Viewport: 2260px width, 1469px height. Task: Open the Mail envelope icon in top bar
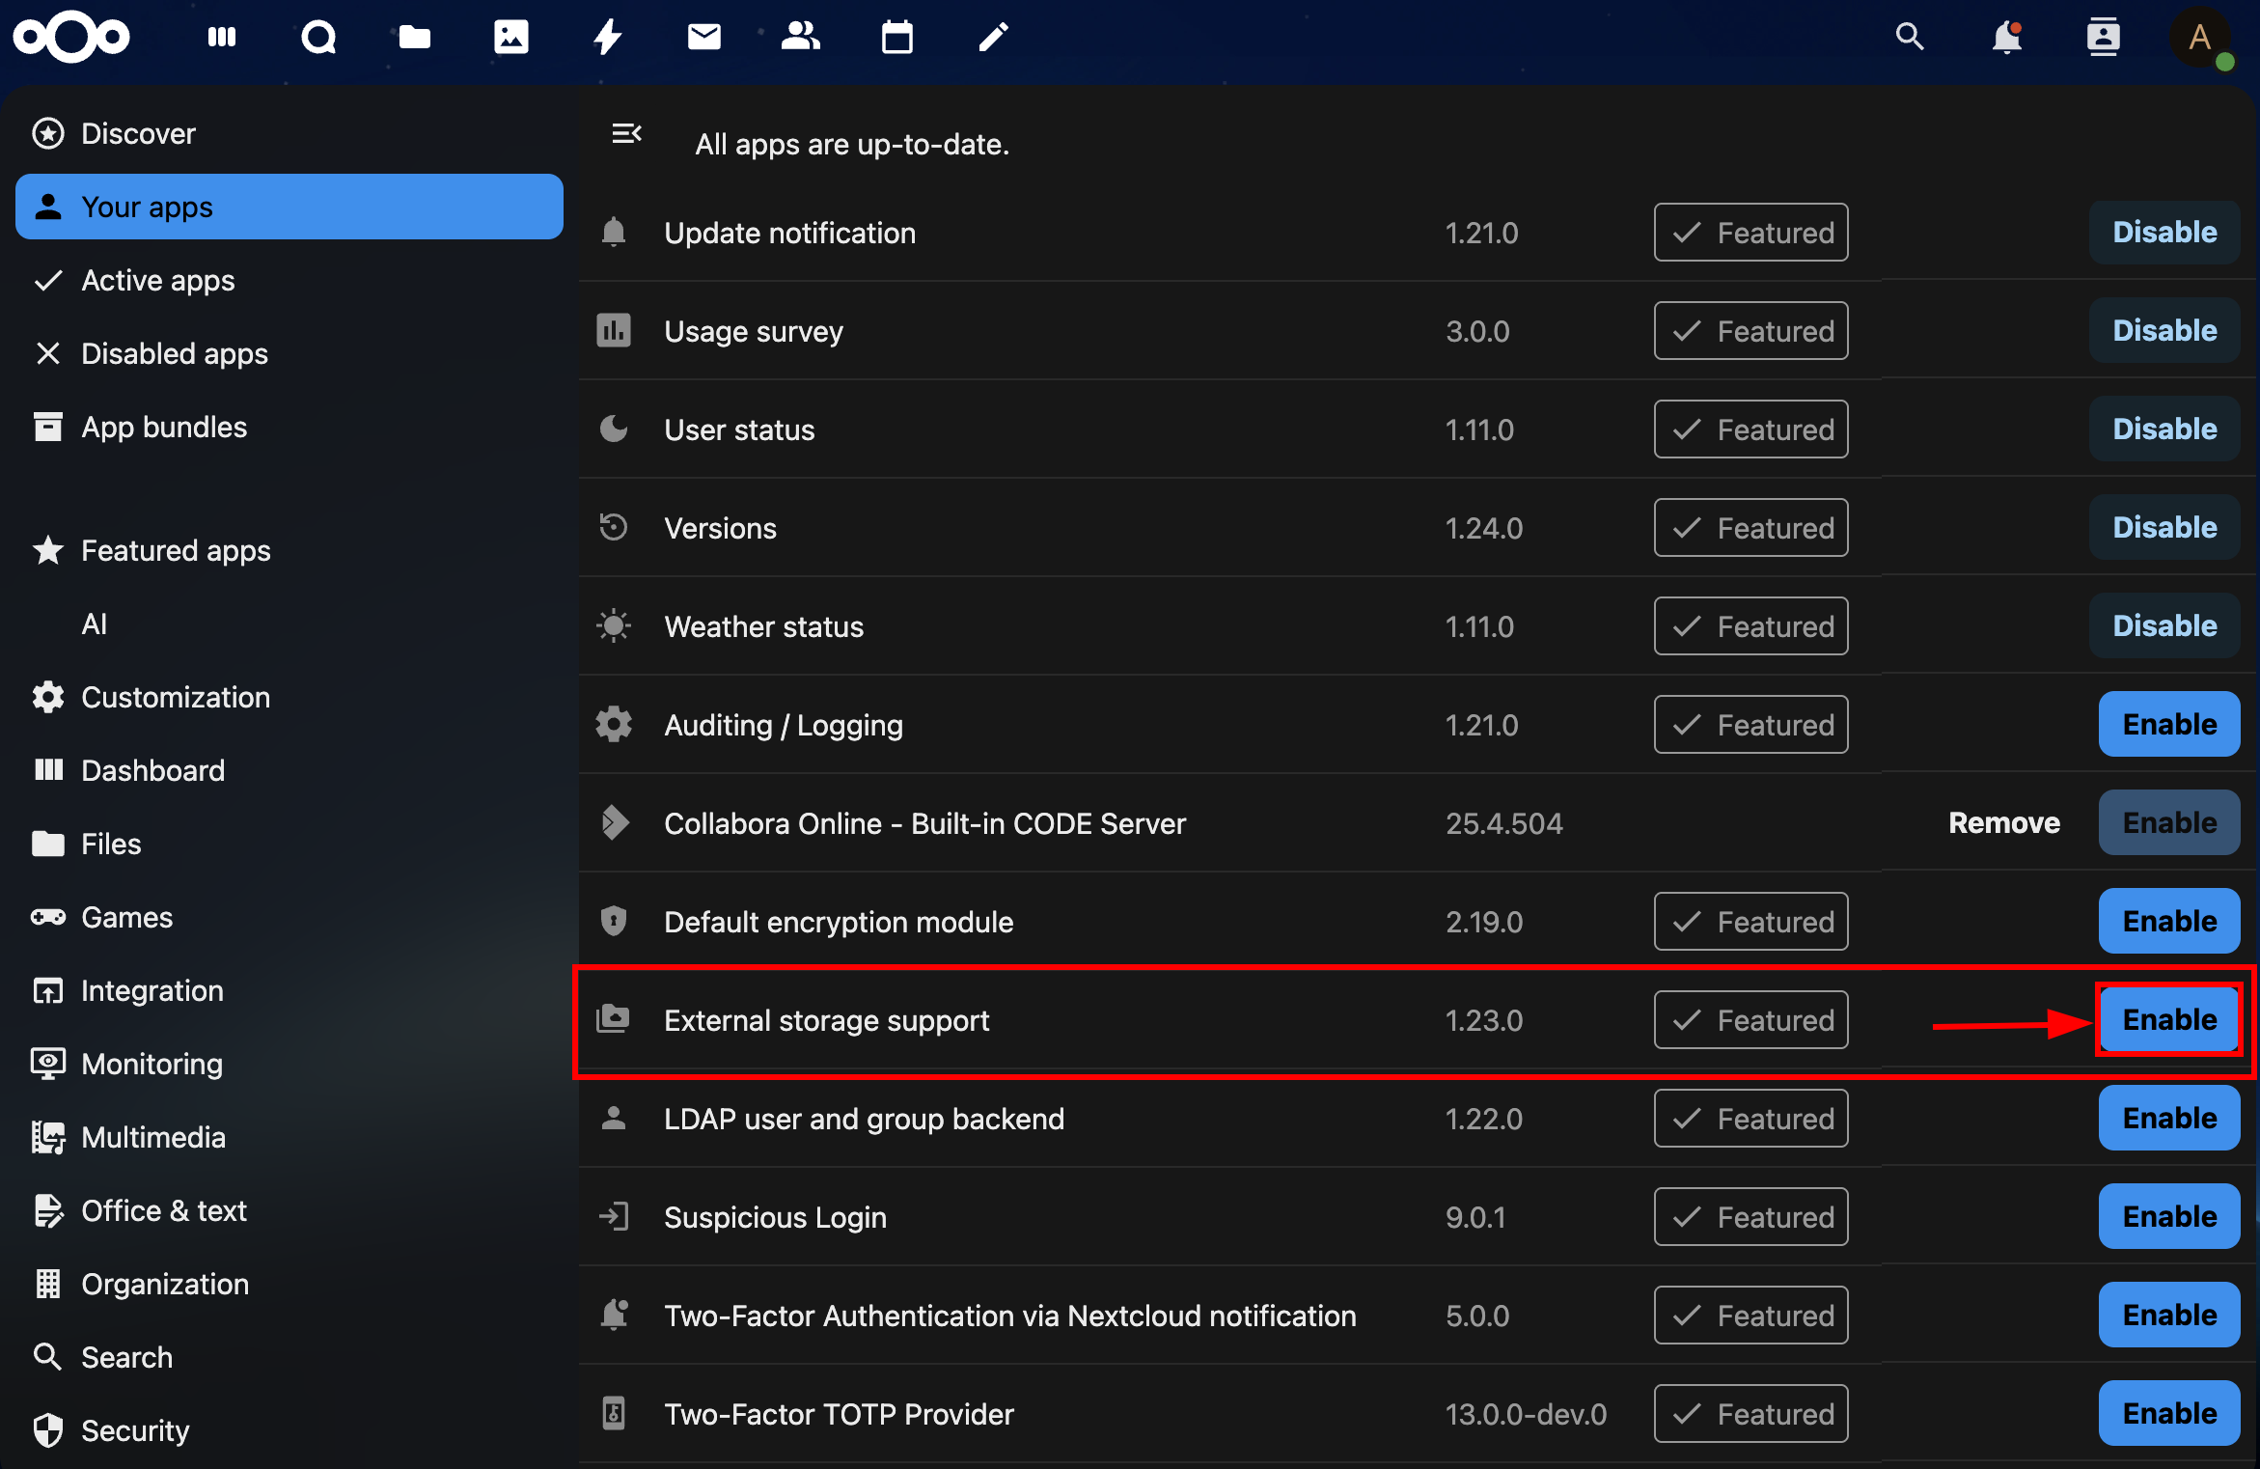coord(704,38)
